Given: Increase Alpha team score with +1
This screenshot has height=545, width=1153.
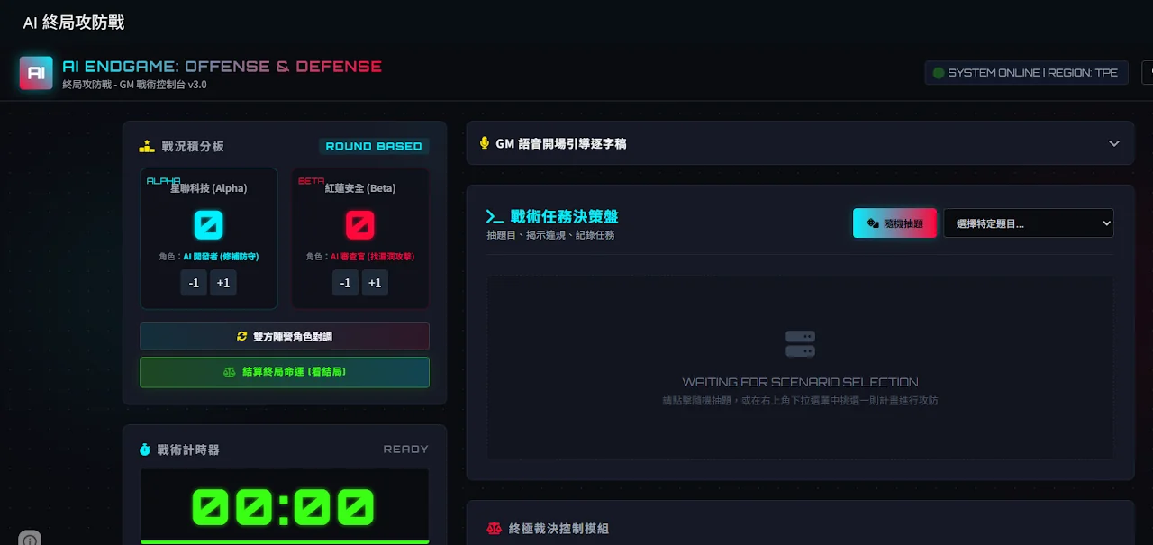Looking at the screenshot, I should pyautogui.click(x=223, y=283).
